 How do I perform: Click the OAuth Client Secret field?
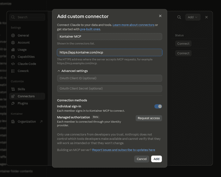(x=109, y=88)
